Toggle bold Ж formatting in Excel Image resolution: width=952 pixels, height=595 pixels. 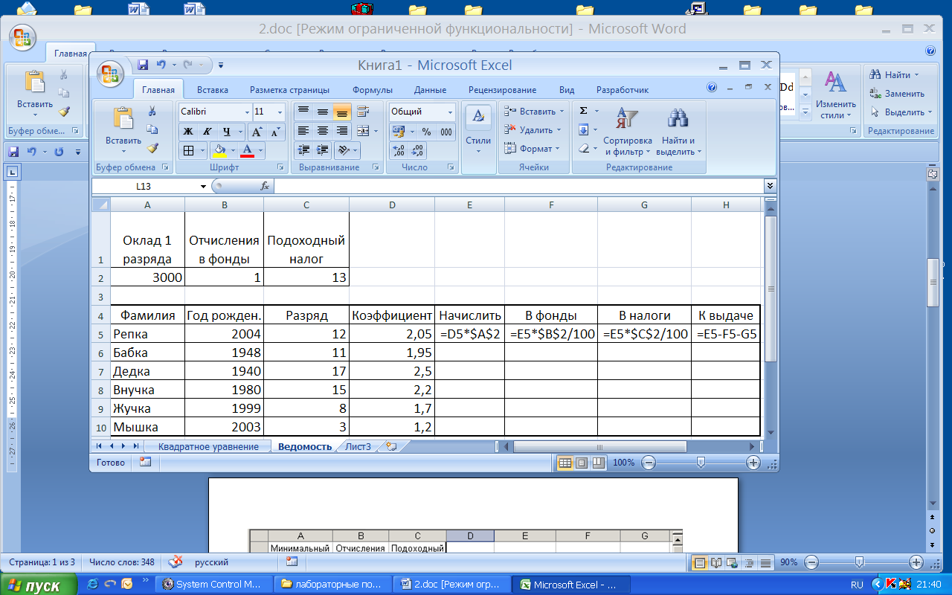pos(189,132)
